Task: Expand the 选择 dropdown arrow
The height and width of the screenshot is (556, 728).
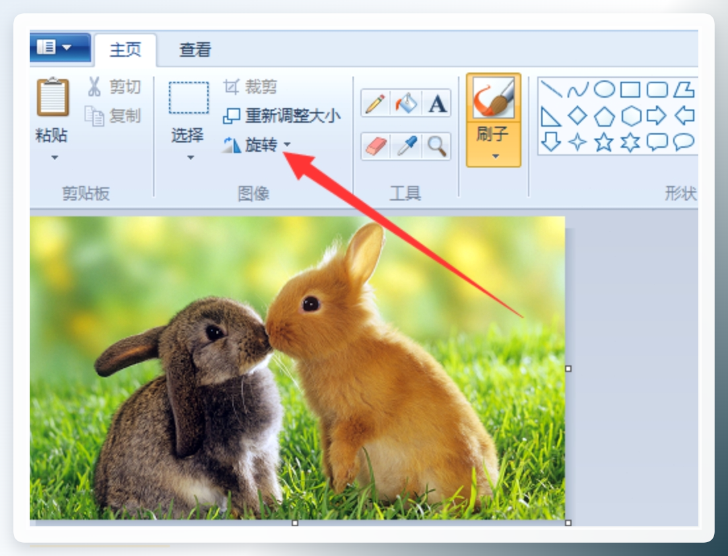Action: pos(190,158)
